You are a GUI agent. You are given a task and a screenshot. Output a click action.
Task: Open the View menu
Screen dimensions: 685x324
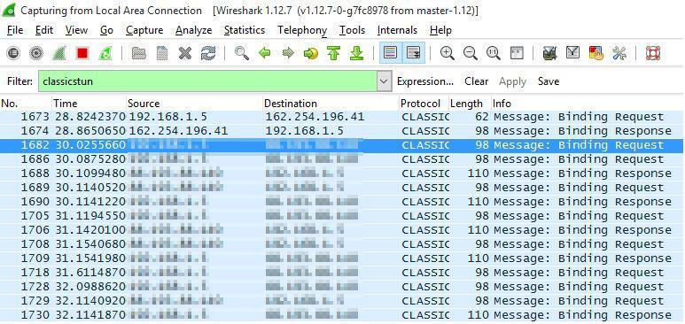pos(76,30)
